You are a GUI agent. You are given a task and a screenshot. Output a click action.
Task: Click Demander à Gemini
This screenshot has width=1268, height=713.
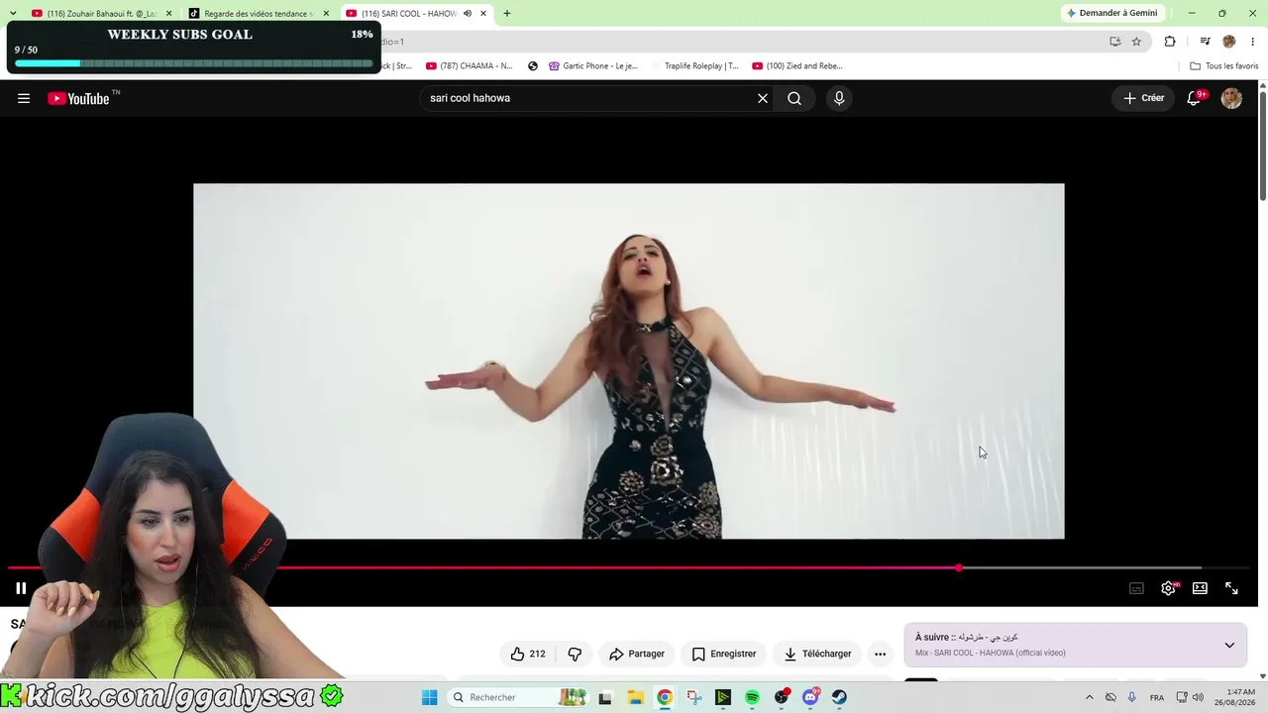(1111, 13)
